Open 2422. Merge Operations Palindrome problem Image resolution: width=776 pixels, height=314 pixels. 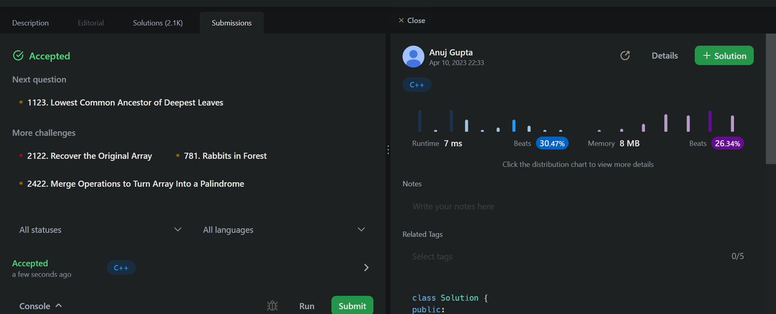pos(136,183)
